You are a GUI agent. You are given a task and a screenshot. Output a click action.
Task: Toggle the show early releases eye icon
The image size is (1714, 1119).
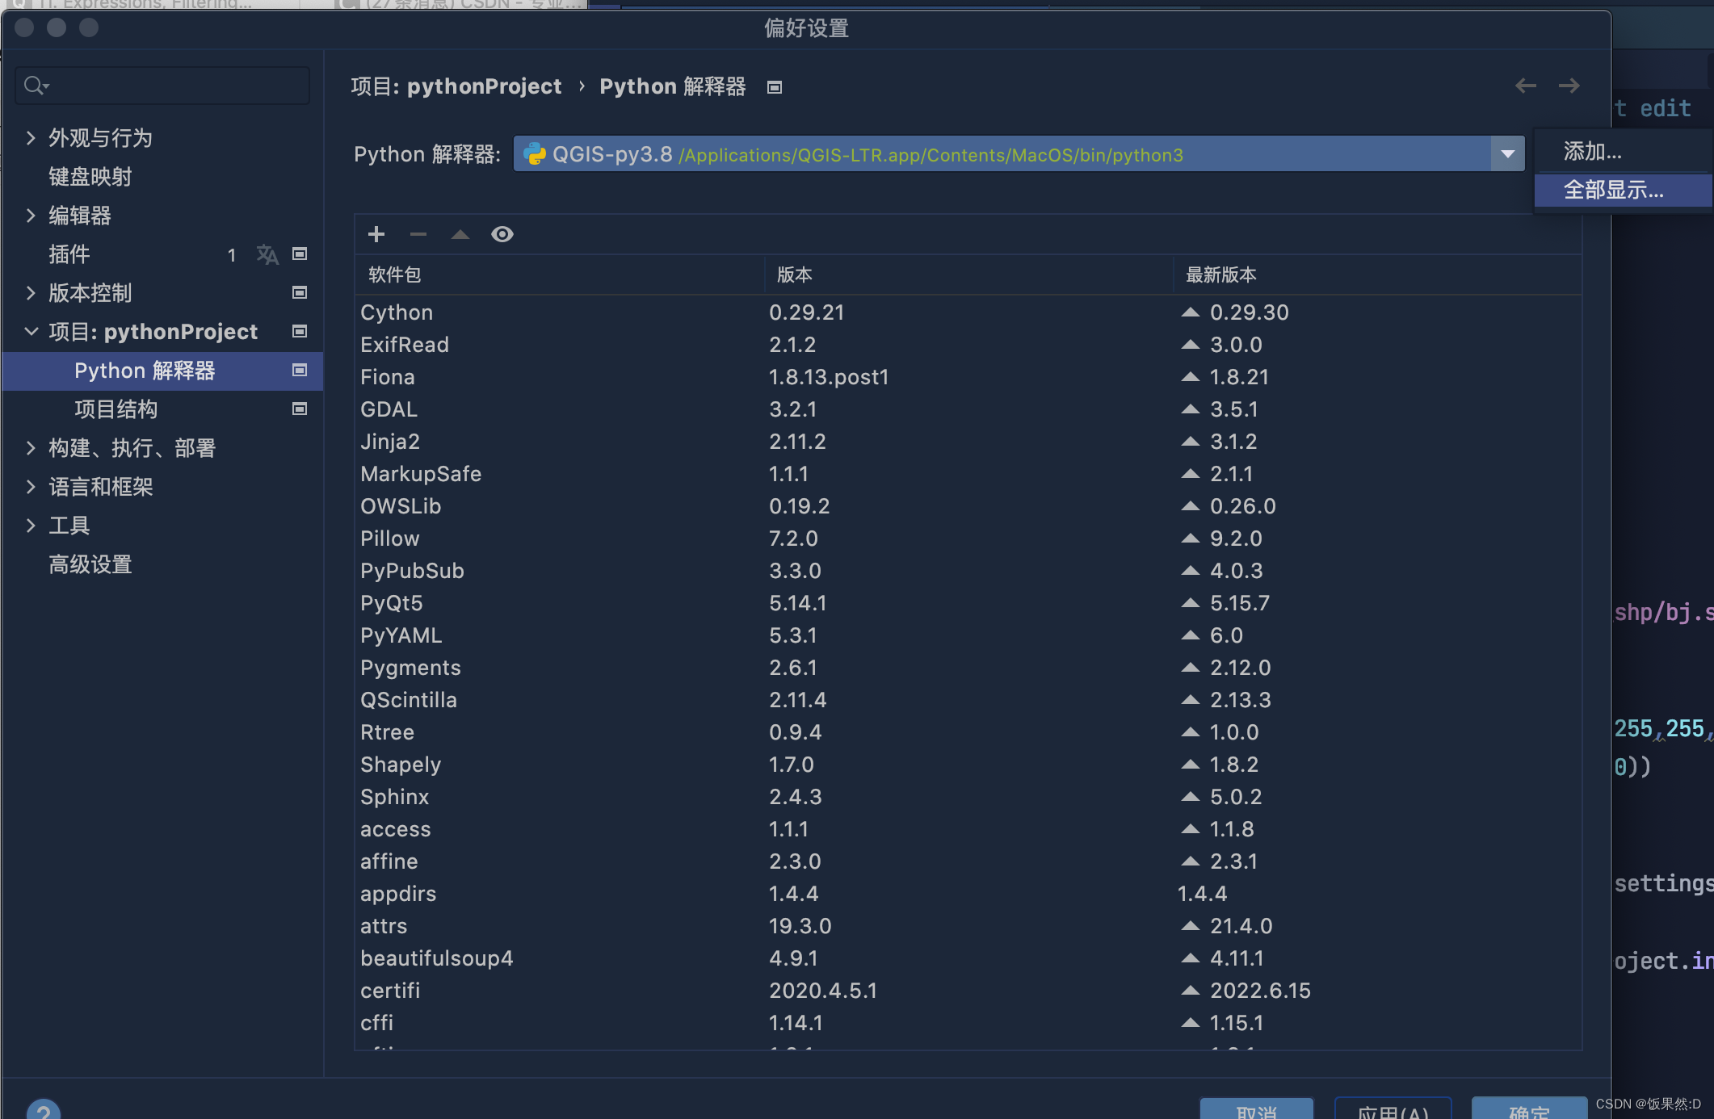pos(502,234)
